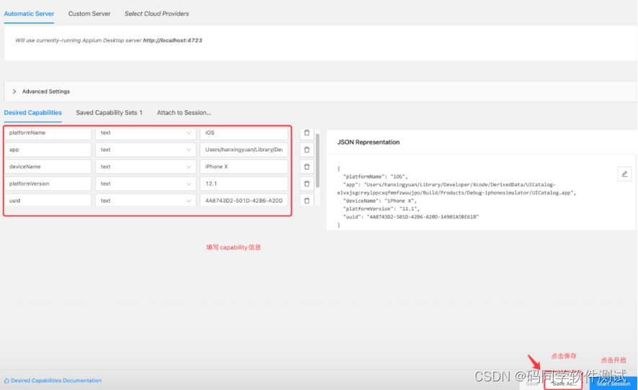Click the platformName name field

coord(48,133)
